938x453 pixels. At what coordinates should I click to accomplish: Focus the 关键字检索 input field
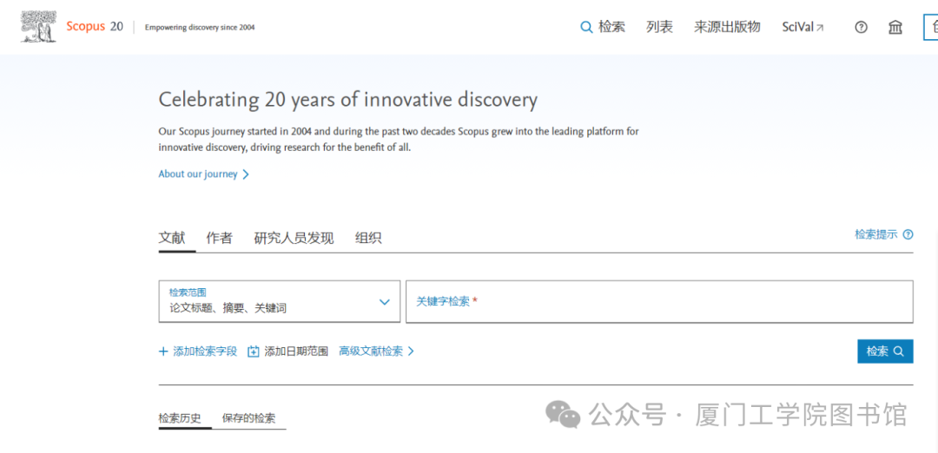pyautogui.click(x=659, y=301)
